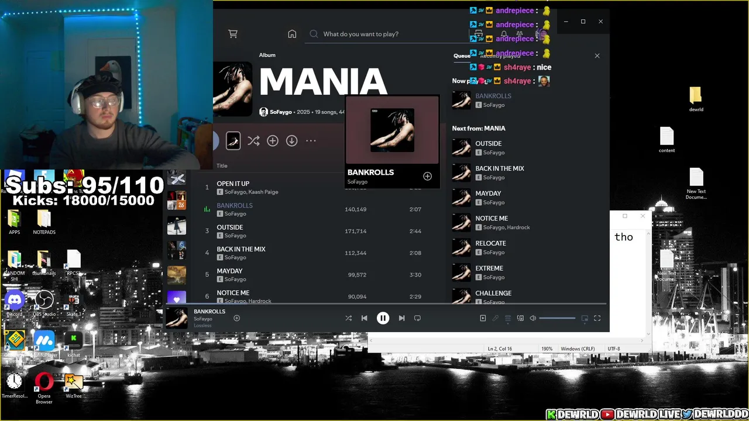749x421 pixels.
Task: Switch to the Queue tab
Action: 461,56
